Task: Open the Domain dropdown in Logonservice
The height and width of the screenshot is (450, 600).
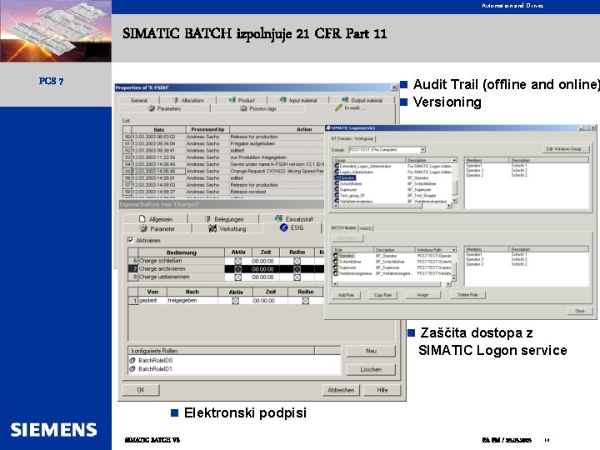Action: point(422,150)
